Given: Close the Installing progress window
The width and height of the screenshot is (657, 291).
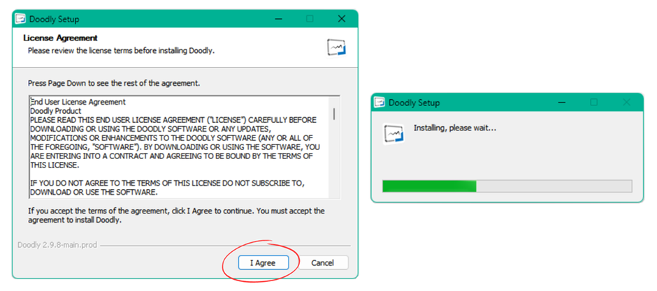Looking at the screenshot, I should (626, 103).
